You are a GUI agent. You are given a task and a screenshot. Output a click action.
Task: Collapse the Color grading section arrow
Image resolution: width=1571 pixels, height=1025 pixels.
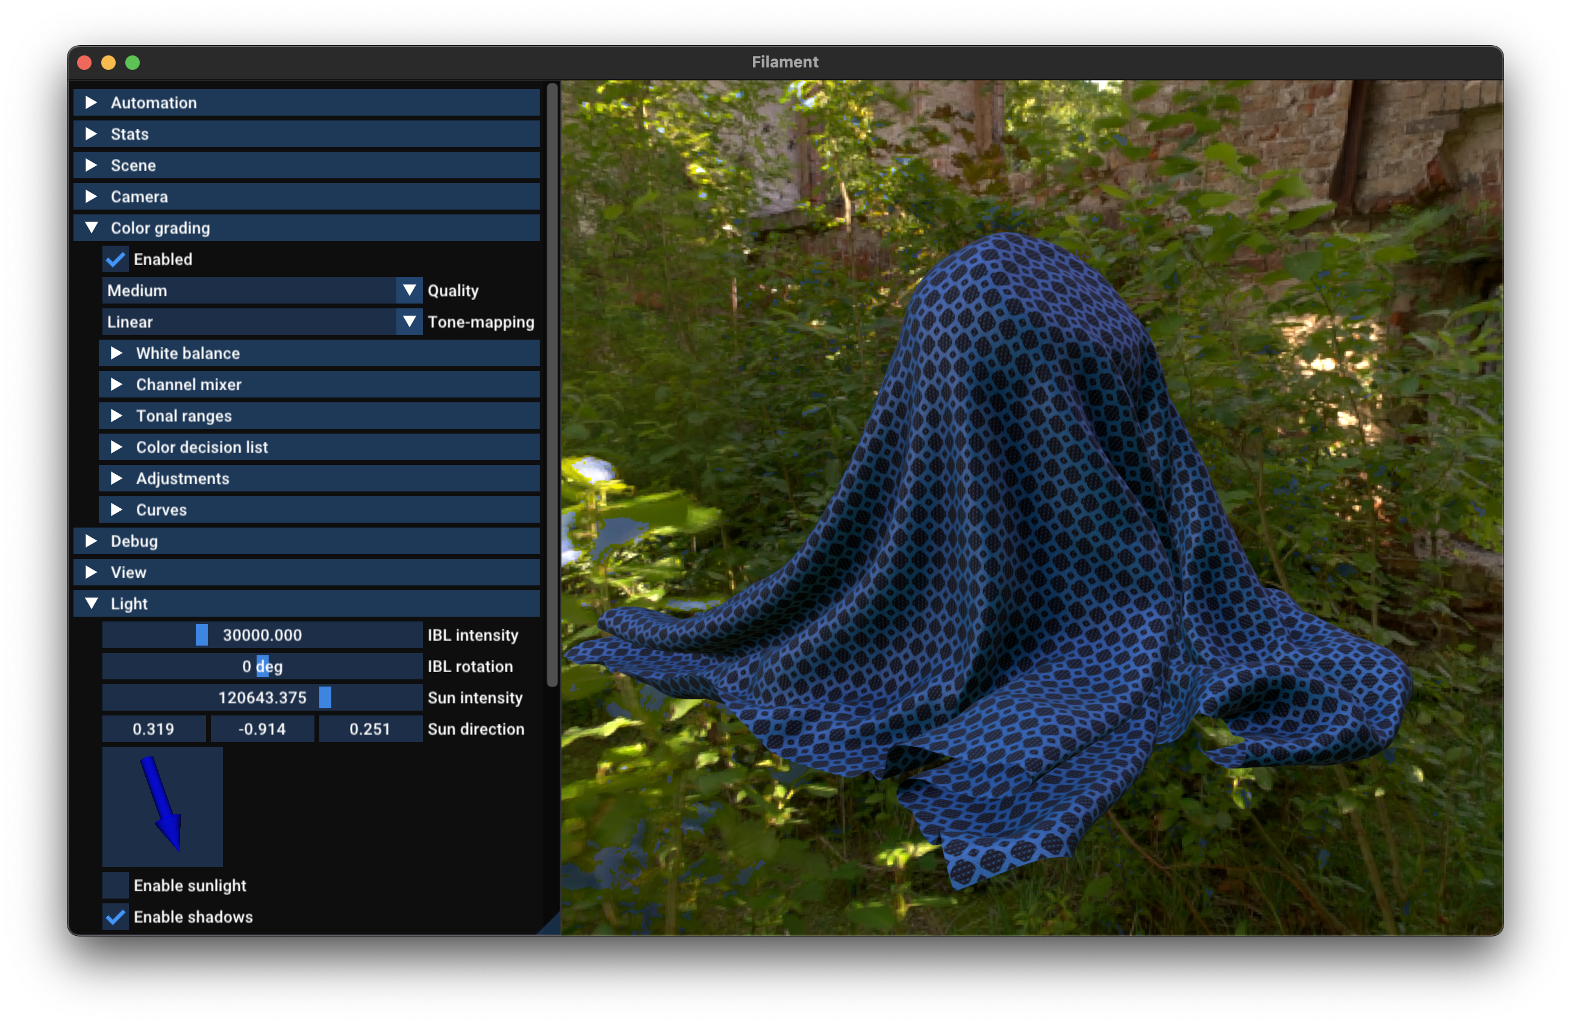92,228
